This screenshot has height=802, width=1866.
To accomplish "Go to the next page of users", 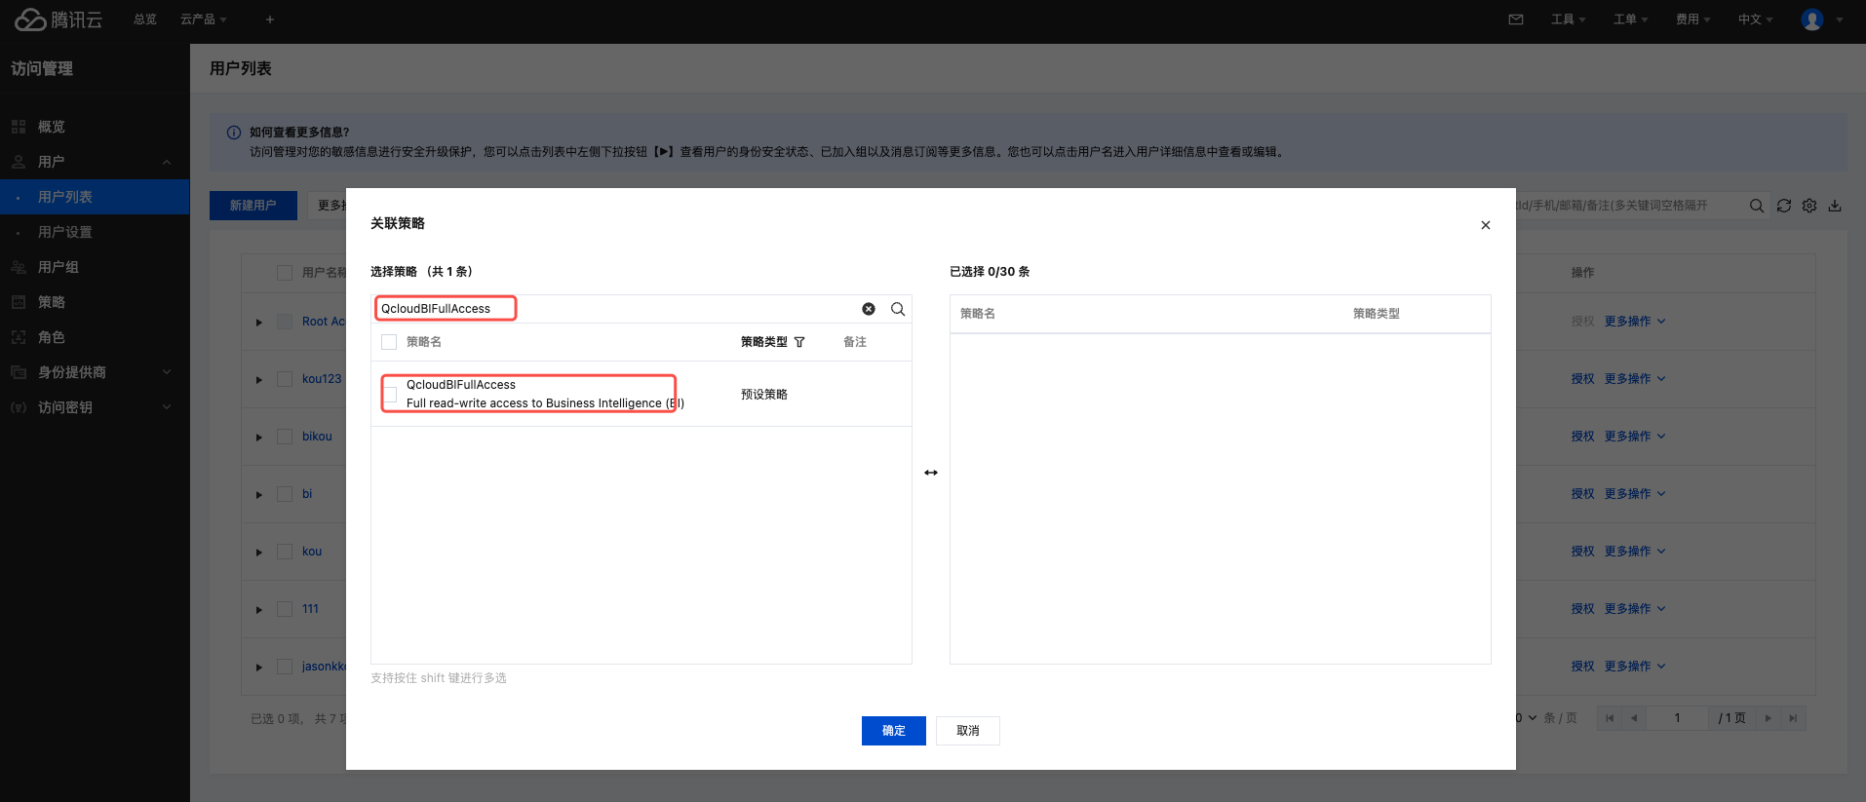I will pos(1769,718).
